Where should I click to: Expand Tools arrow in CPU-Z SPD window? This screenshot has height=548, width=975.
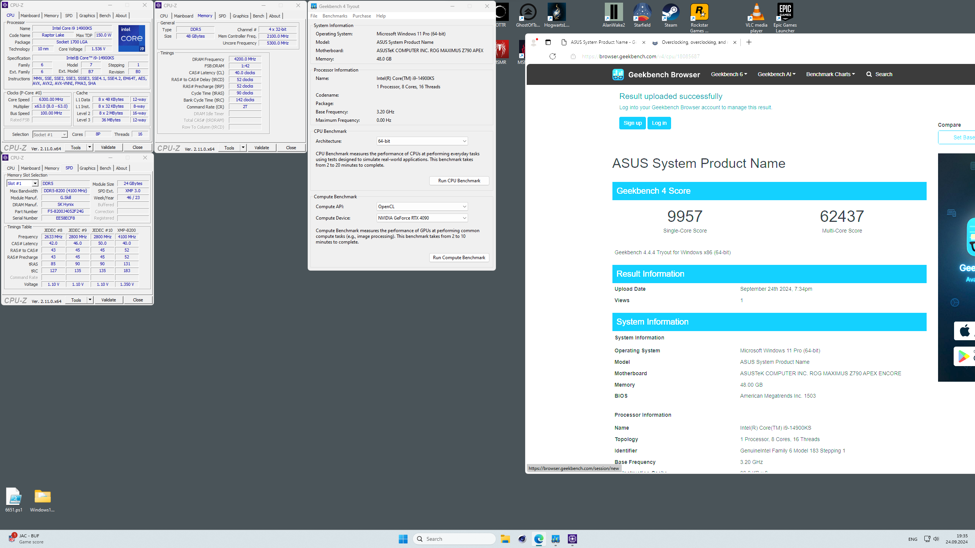coord(90,300)
